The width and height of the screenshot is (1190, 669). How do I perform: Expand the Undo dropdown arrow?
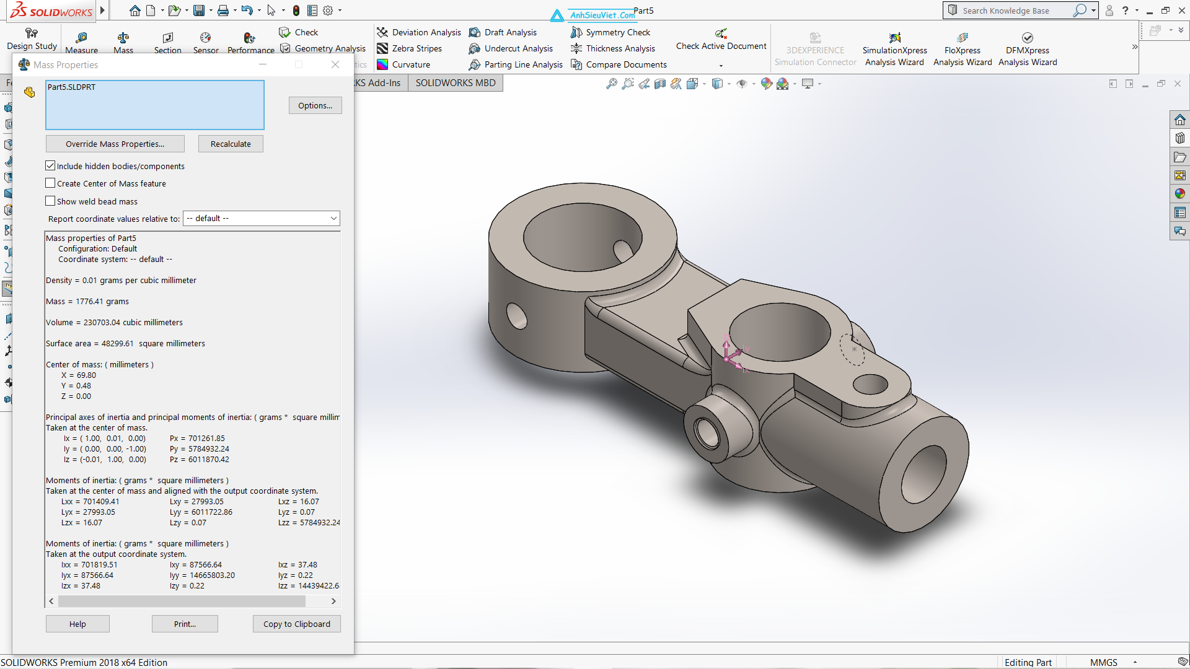[x=259, y=11]
